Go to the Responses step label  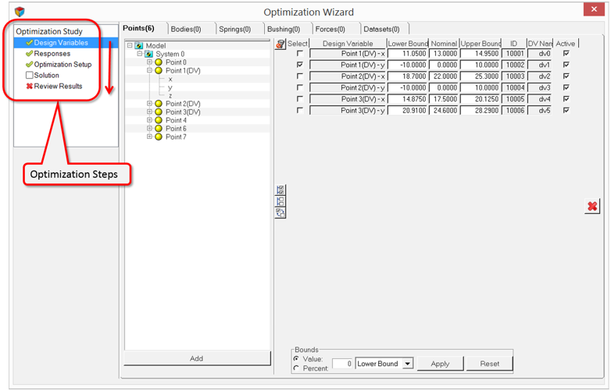pos(52,53)
